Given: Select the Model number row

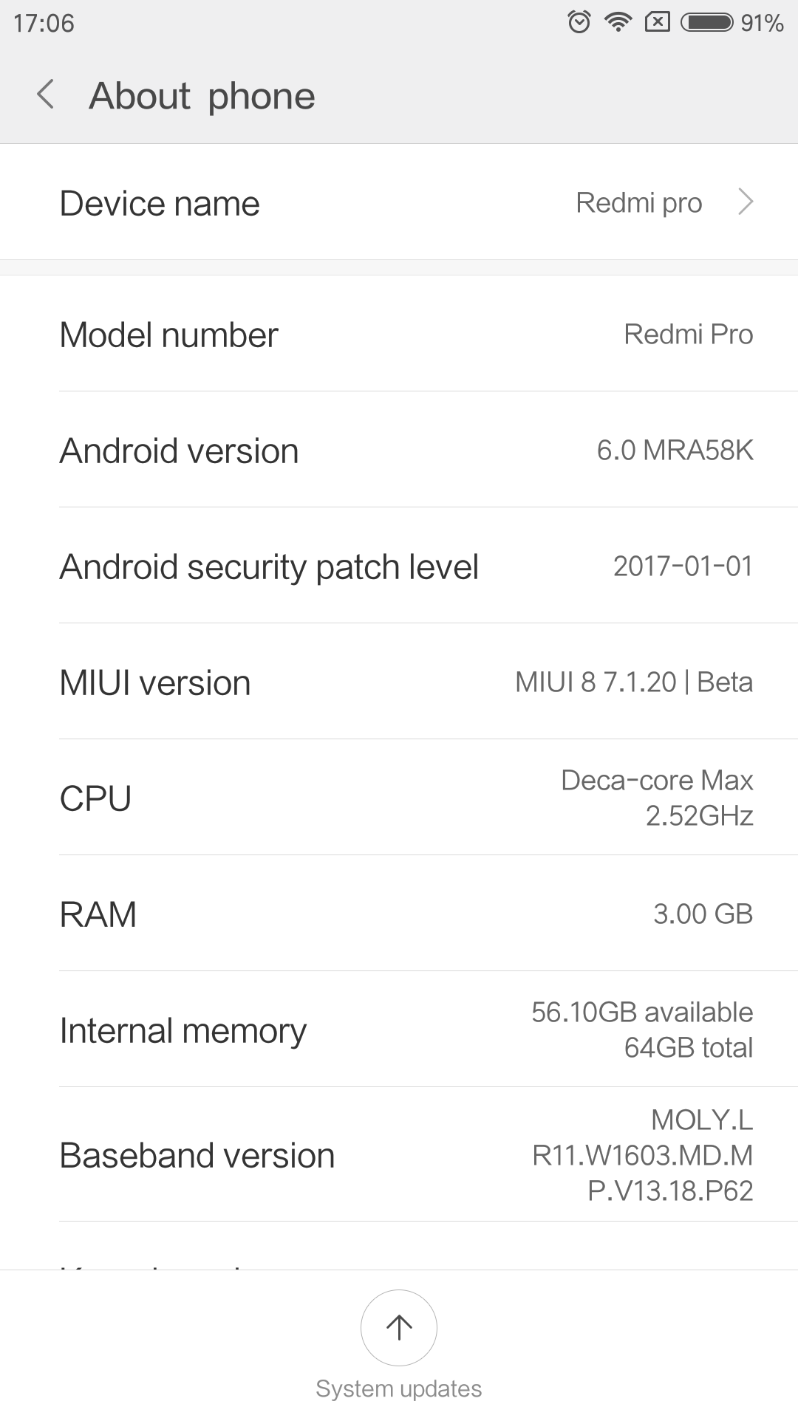Looking at the screenshot, I should 399,335.
